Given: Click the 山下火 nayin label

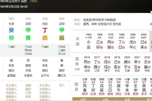Looking at the screenshot, I should click(45, 75).
